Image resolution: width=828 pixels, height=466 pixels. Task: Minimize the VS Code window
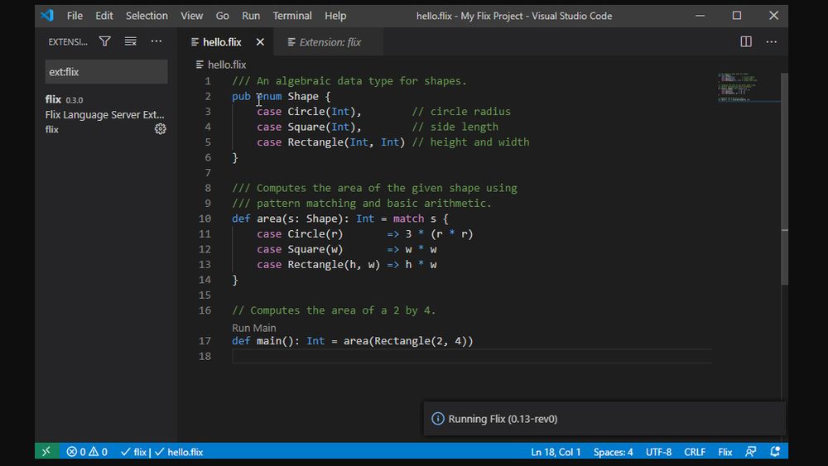700,16
